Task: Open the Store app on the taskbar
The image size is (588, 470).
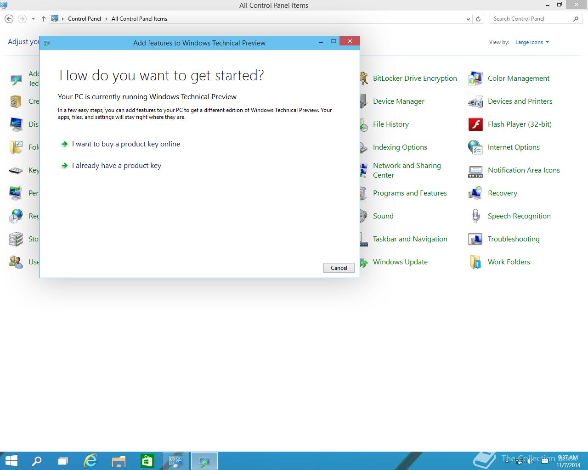Action: [x=147, y=461]
